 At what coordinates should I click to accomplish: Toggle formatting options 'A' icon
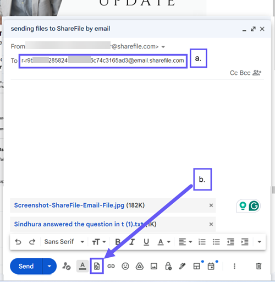point(82,266)
